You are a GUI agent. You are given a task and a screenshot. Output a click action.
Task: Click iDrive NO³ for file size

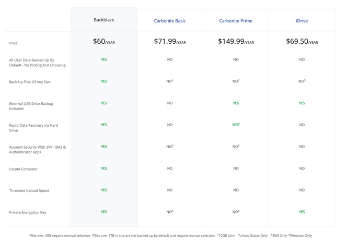[x=302, y=81]
